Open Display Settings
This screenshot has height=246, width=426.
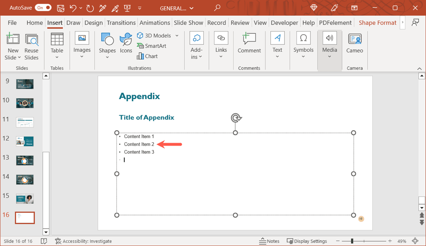[307, 241]
